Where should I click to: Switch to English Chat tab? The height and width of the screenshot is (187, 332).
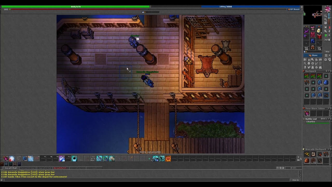coord(44,168)
